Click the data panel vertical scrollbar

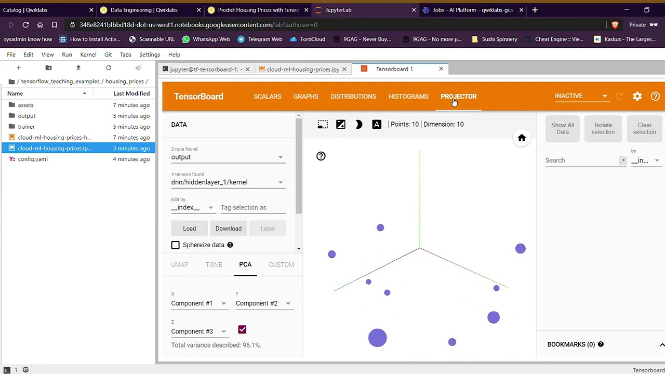[x=299, y=166]
